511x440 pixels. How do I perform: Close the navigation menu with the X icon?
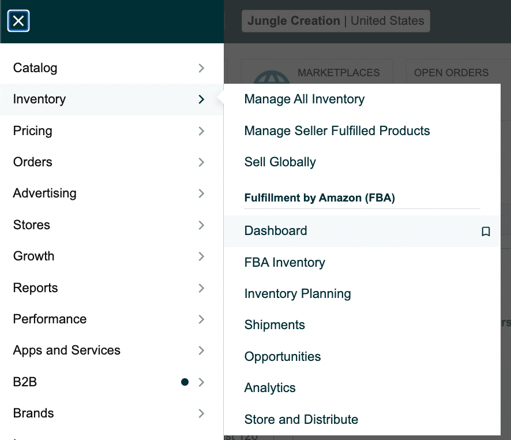pyautogui.click(x=18, y=21)
